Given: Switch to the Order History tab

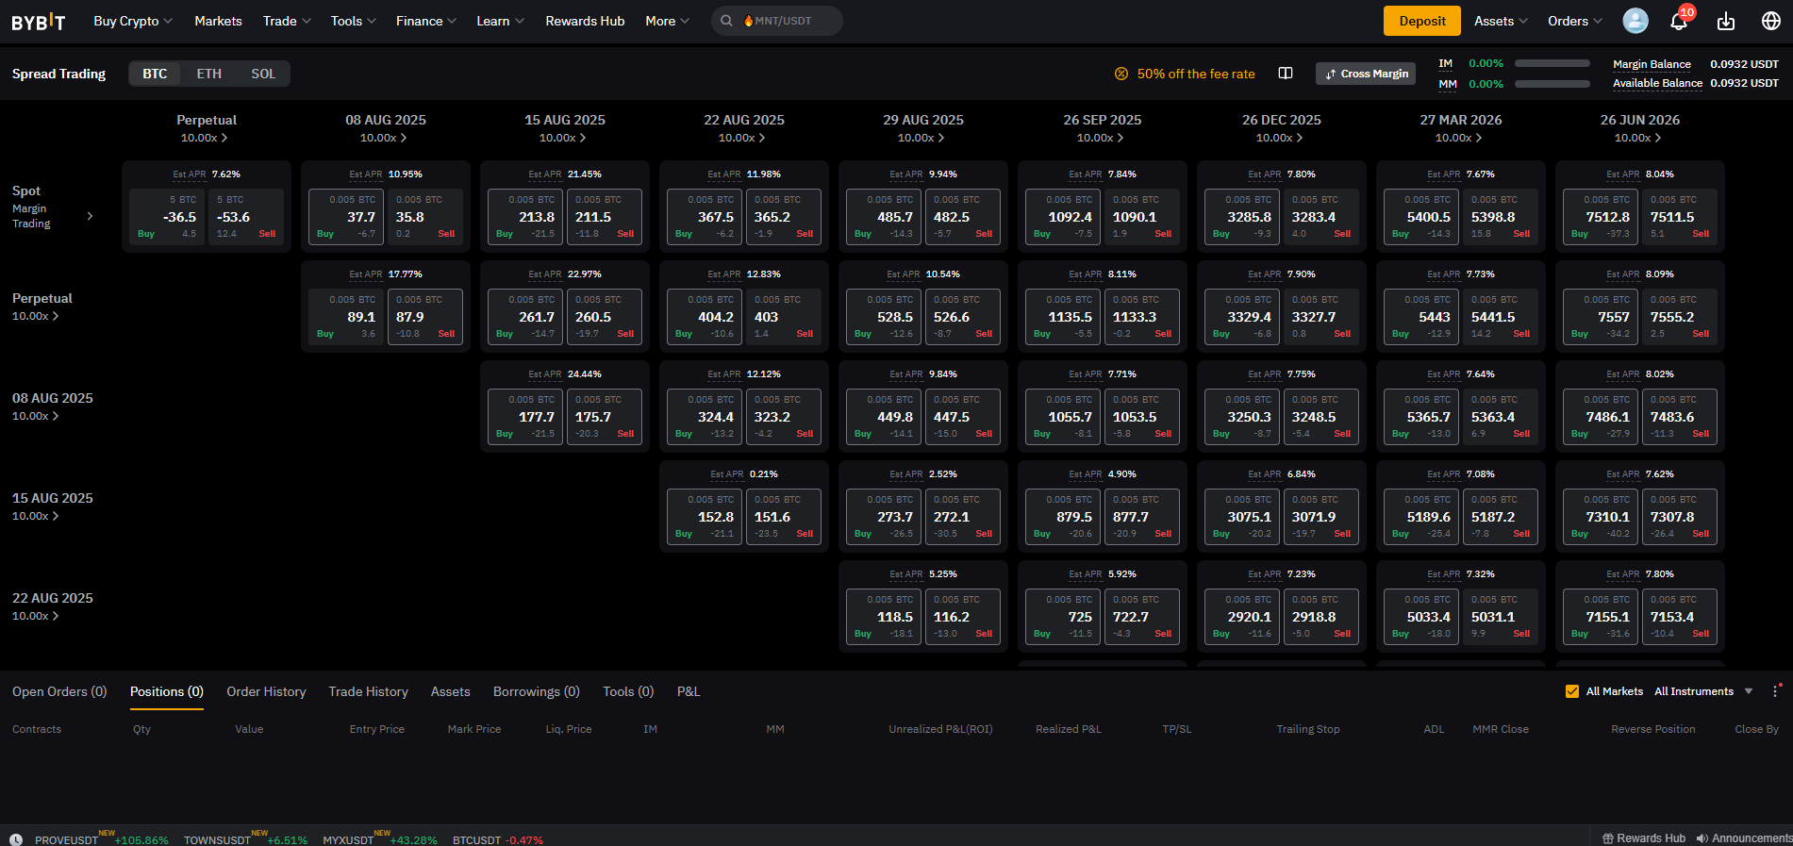Looking at the screenshot, I should click(x=266, y=691).
